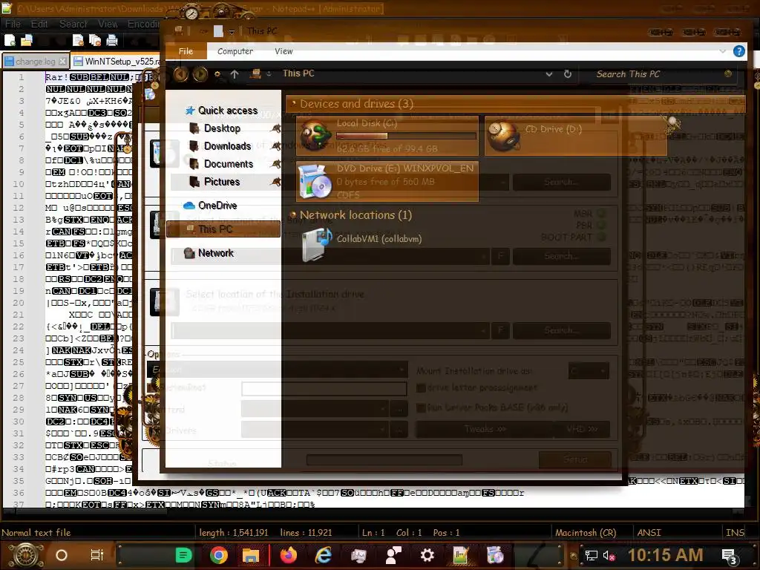Launch Google Chrome from the taskbar
Viewport: 760px width, 570px height.
click(x=219, y=555)
